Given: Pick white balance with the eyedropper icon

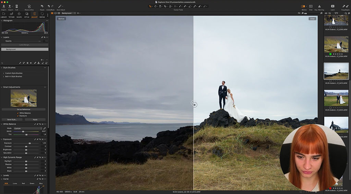Looking at the screenshot, I should [45, 128].
